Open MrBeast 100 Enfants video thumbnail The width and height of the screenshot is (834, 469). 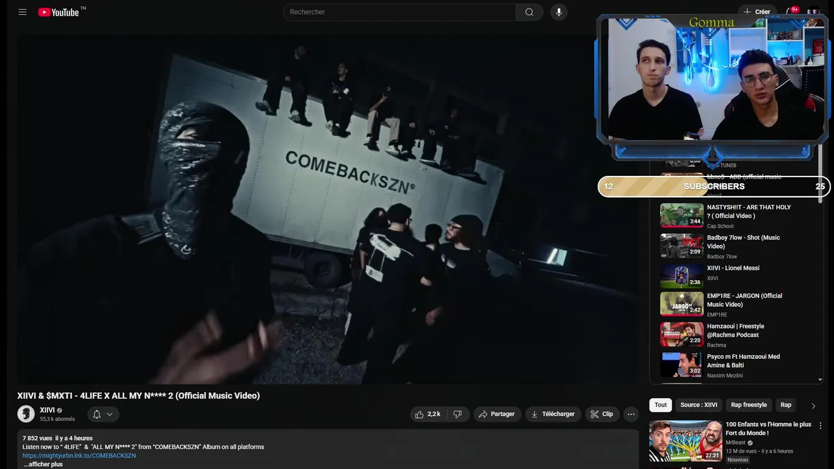pos(685,441)
